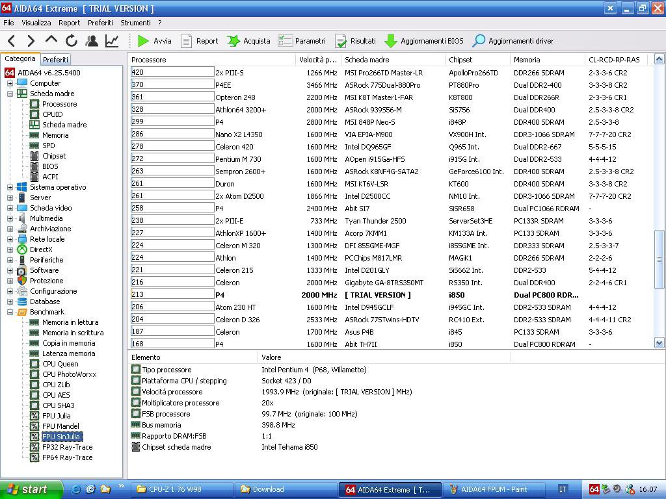
Task: Go up one level with Up arrow
Action: [x=51, y=40]
